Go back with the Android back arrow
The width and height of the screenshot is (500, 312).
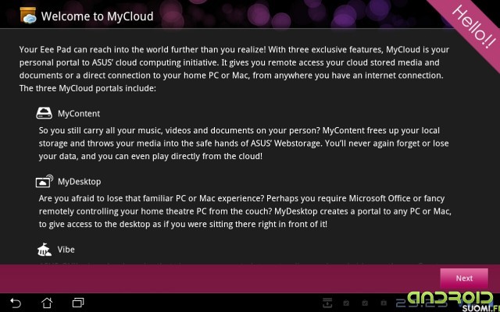[x=16, y=303]
